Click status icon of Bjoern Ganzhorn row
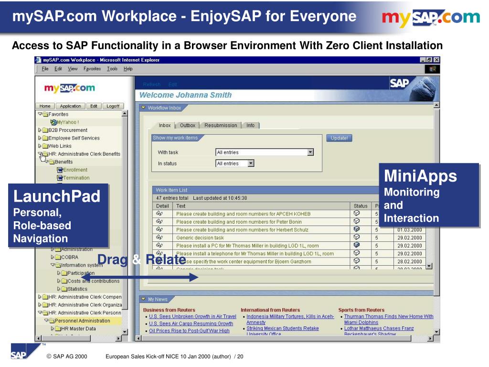Screen dimensions: 489x367 pyautogui.click(x=357, y=261)
